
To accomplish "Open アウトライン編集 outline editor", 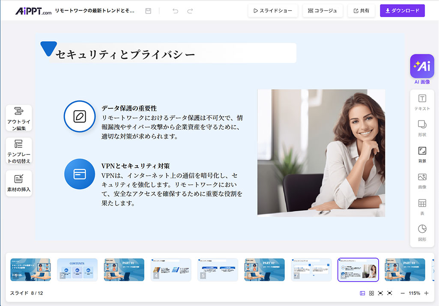I will tap(19, 118).
